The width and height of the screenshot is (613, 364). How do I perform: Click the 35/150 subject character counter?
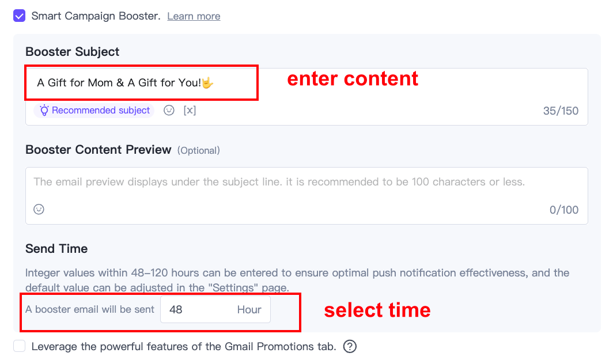(x=561, y=111)
